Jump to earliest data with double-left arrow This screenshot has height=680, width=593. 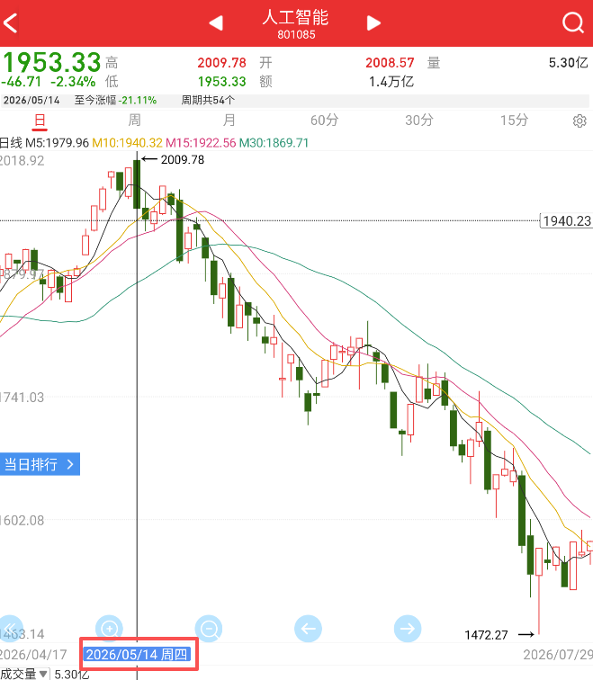(x=10, y=629)
